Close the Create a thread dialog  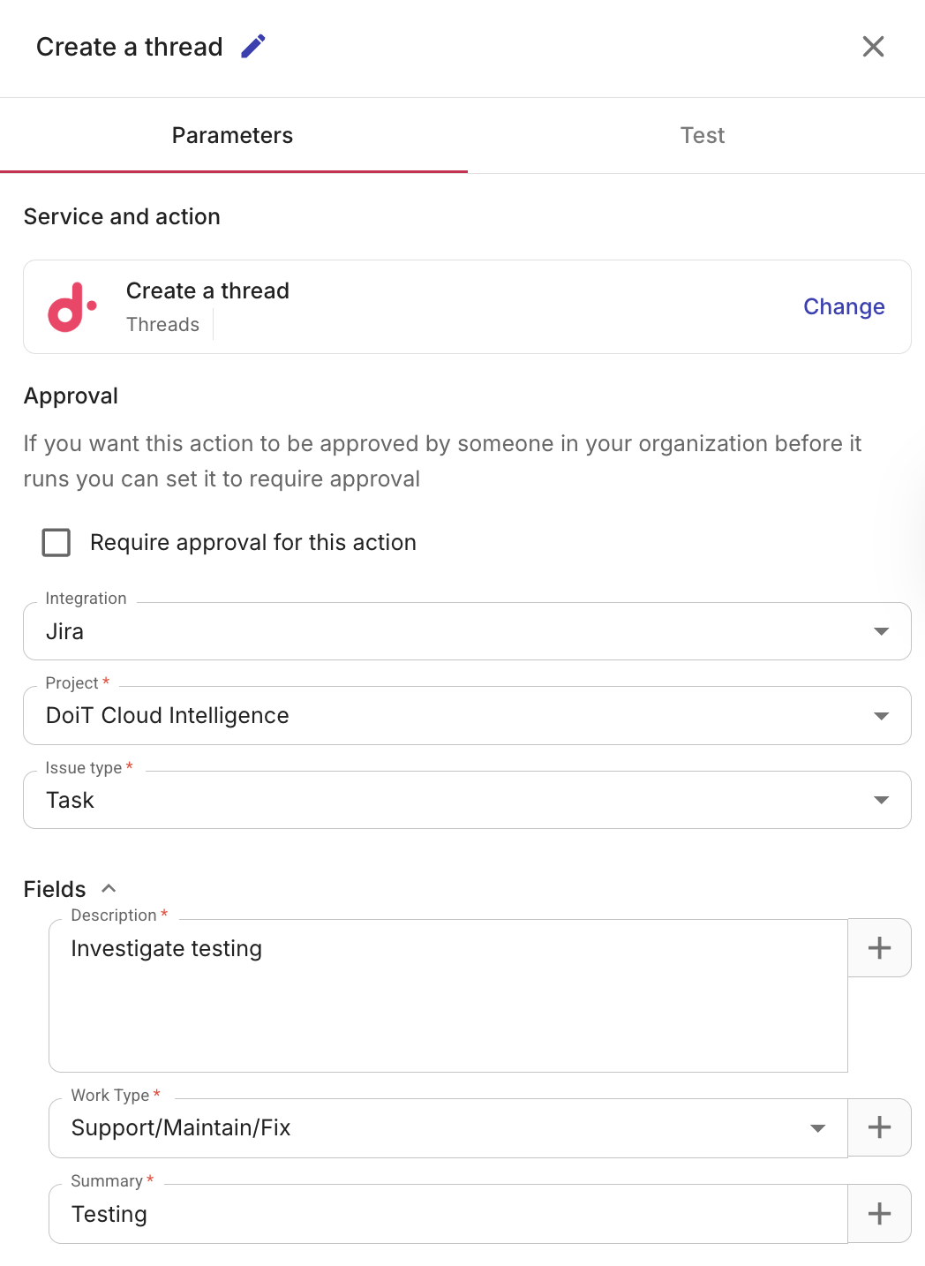[x=873, y=46]
